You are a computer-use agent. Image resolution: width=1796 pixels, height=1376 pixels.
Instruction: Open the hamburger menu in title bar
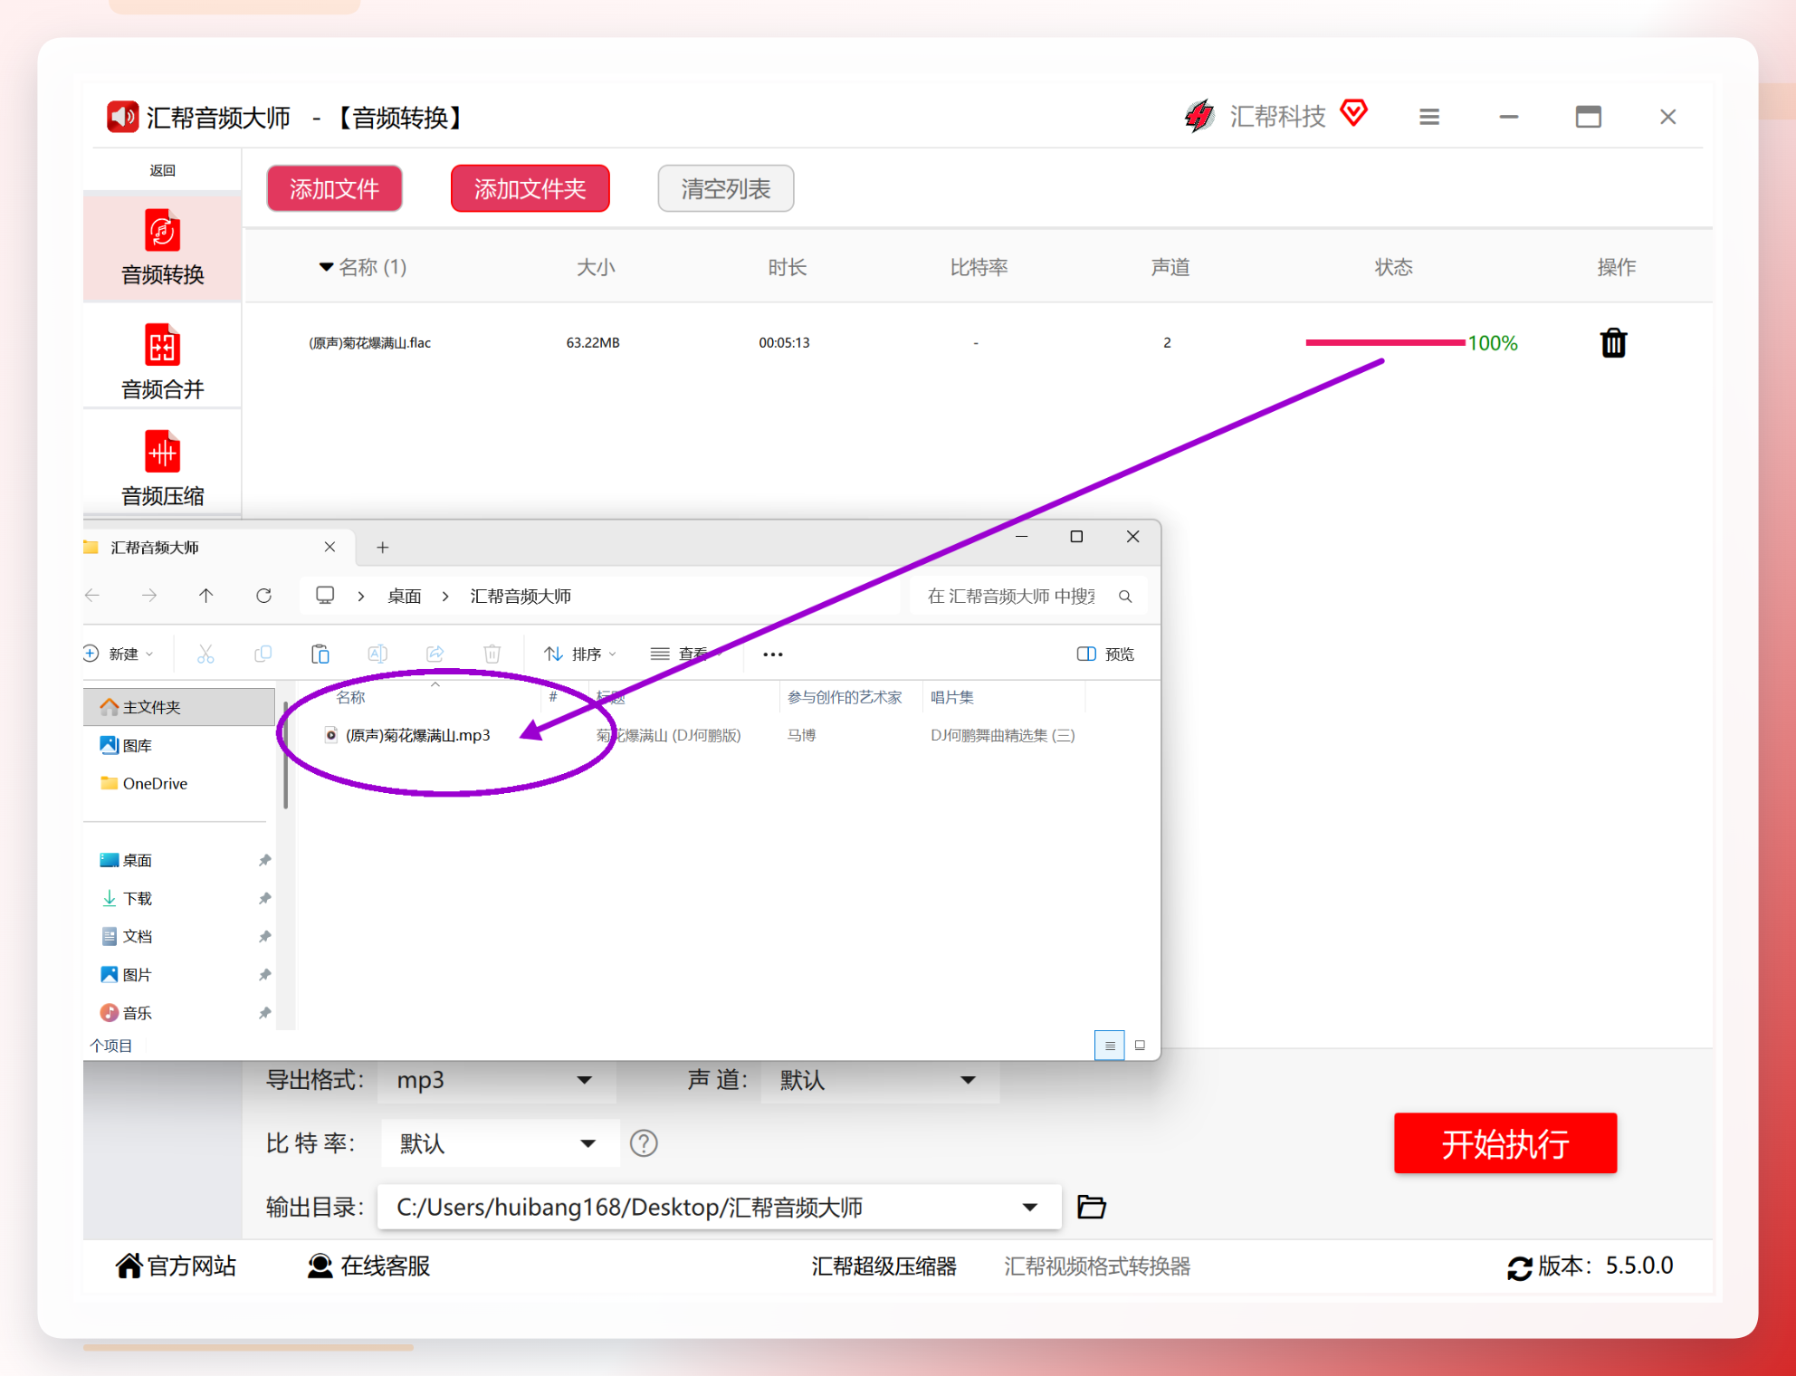pos(1429,117)
